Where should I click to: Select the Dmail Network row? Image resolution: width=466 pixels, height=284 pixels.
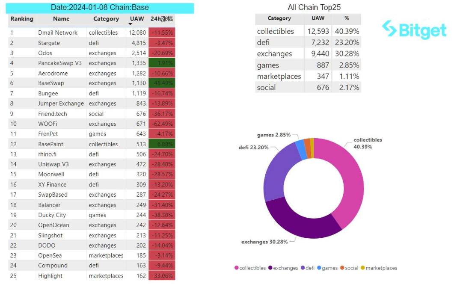pyautogui.click(x=58, y=33)
